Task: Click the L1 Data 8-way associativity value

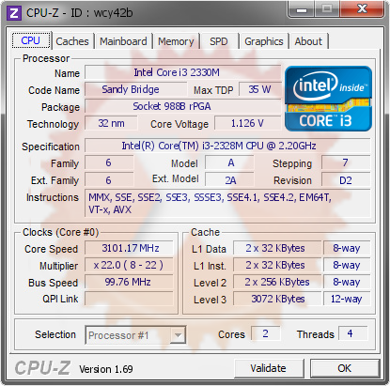Action: coord(347,248)
